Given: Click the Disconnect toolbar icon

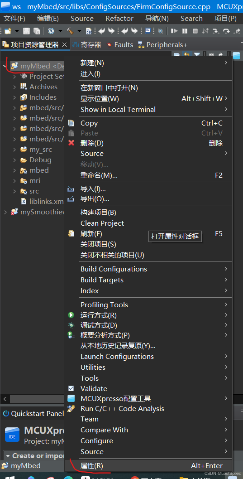Looking at the screenshot, I should [205, 31].
